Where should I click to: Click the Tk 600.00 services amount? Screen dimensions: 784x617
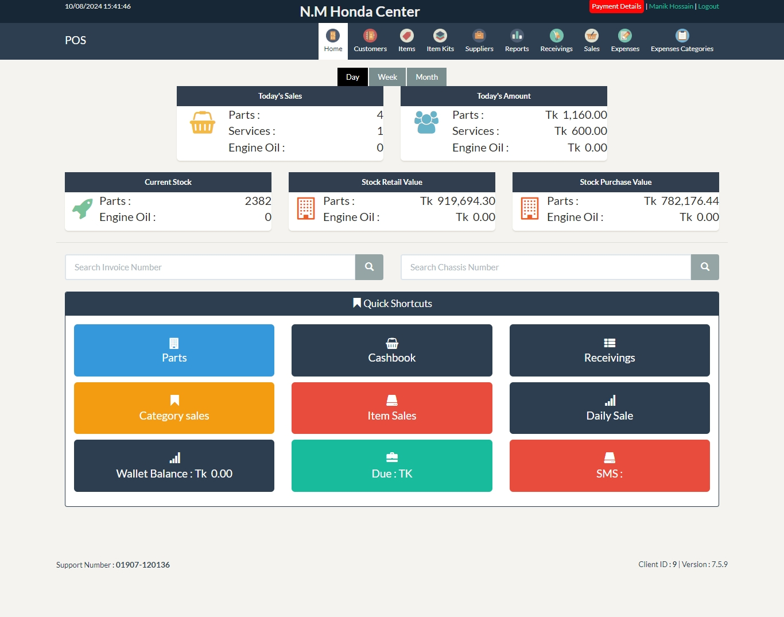tap(581, 131)
